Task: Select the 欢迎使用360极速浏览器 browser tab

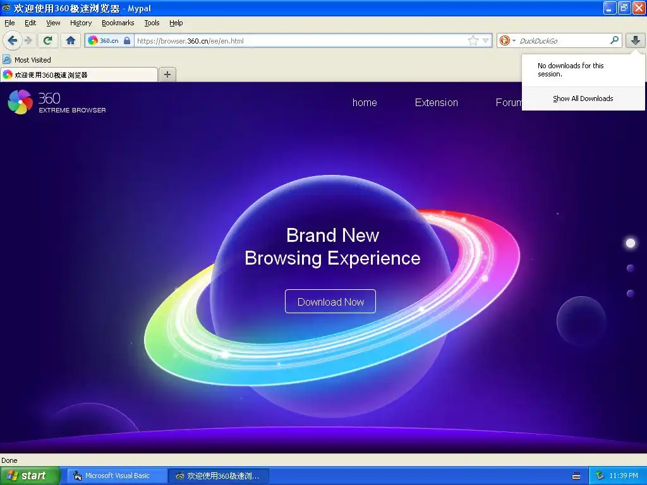Action: coord(79,75)
